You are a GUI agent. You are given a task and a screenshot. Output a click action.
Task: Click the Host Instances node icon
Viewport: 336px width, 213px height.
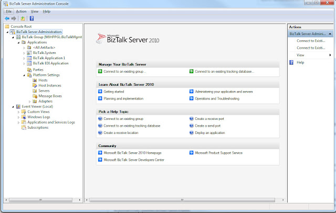click(x=35, y=85)
